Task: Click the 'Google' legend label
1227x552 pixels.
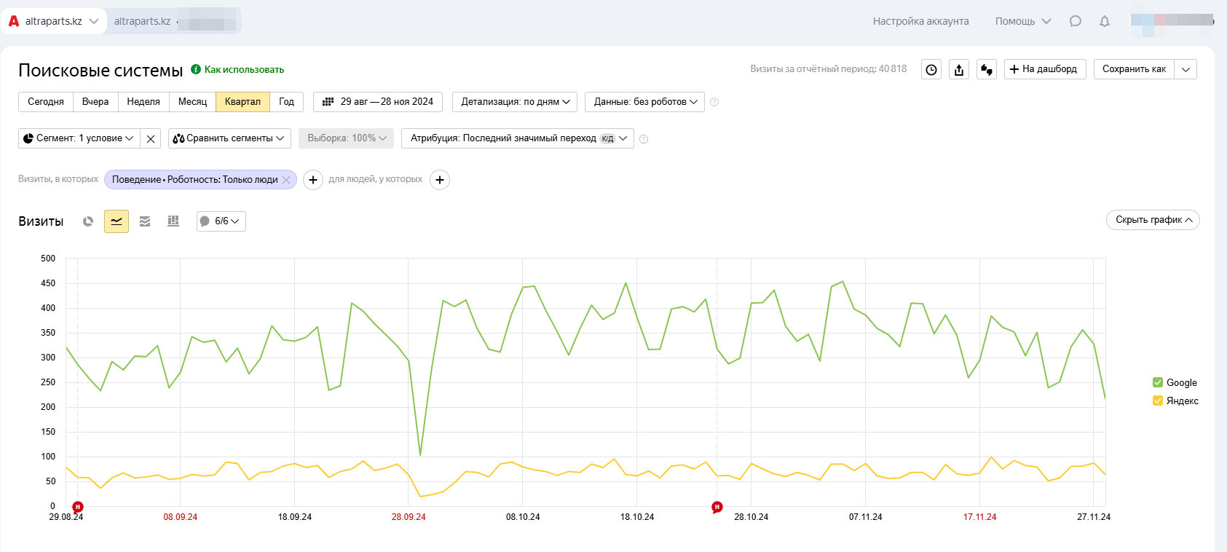Action: [1181, 382]
